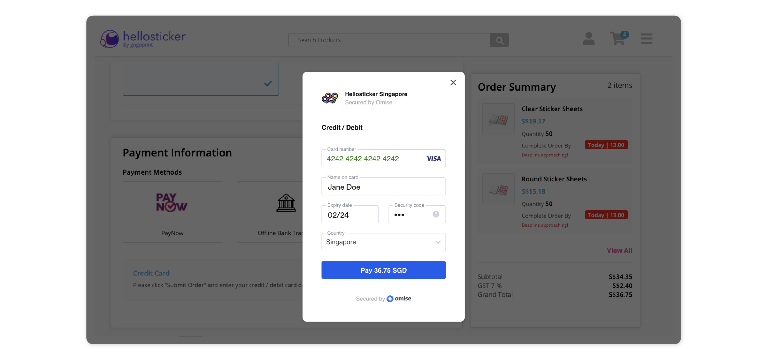
Task: Click the Expiry date field
Action: point(350,214)
